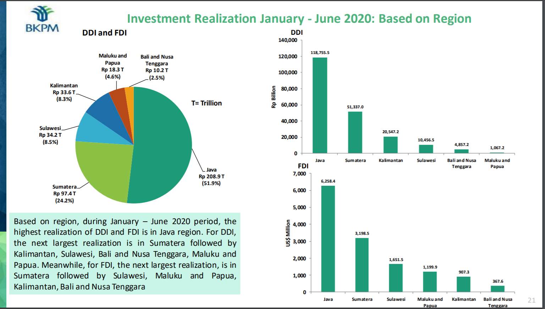Viewport: 545px width, 309px height.
Task: Click the 'Sulawesi' category label under DDI chart
Action: pyautogui.click(x=426, y=161)
